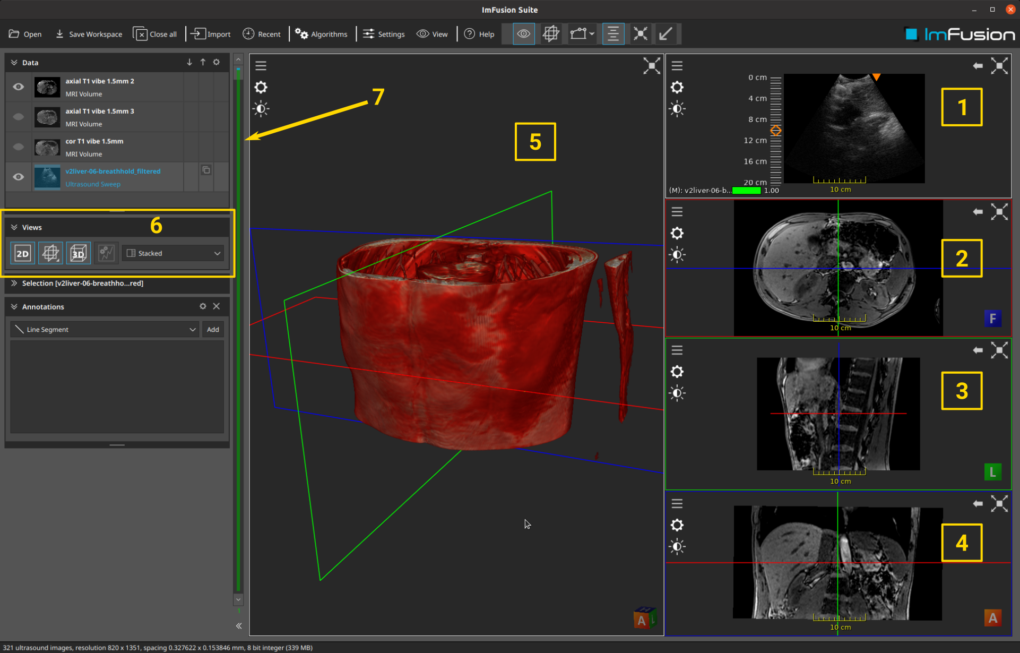Click the Import button
The image size is (1020, 653).
[x=211, y=34]
